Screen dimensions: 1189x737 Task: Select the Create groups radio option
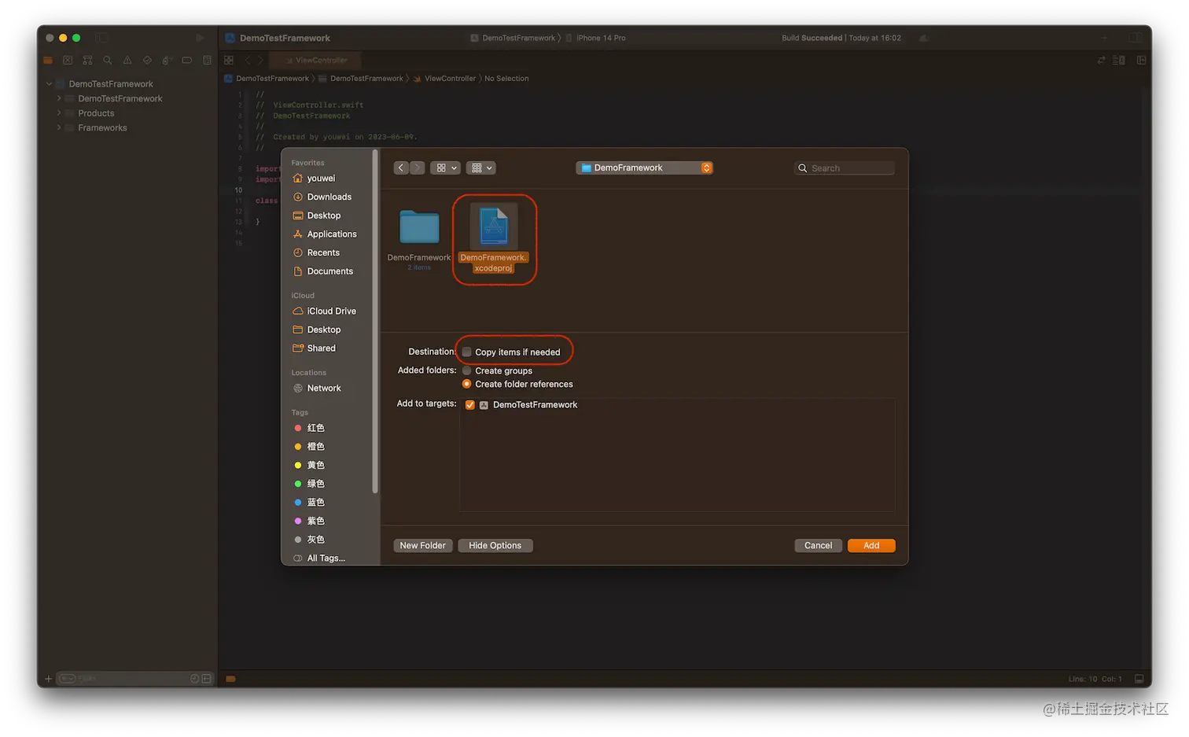pos(467,370)
